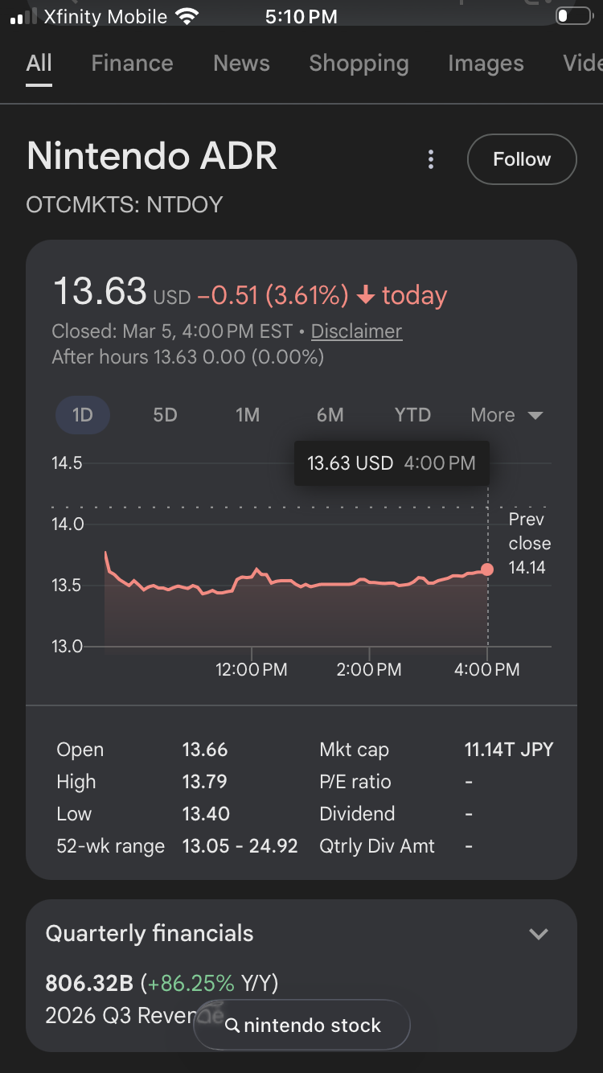Image resolution: width=603 pixels, height=1073 pixels.
Task: Tap the Wi-Fi status icon
Action: point(187,16)
